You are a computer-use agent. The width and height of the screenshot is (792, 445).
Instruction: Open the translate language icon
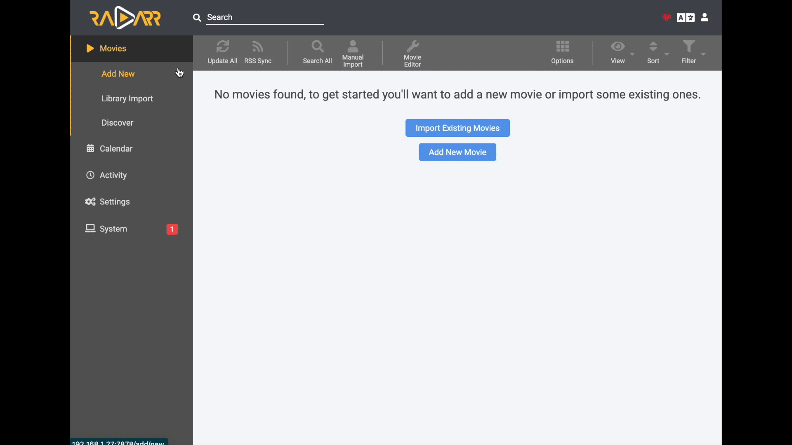686,18
